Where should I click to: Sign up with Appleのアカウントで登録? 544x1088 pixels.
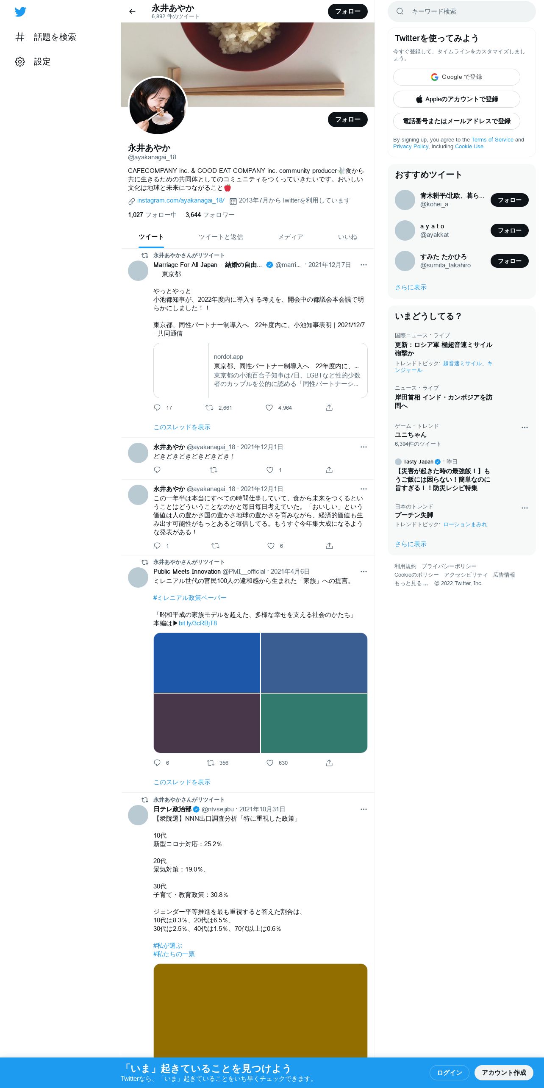457,99
